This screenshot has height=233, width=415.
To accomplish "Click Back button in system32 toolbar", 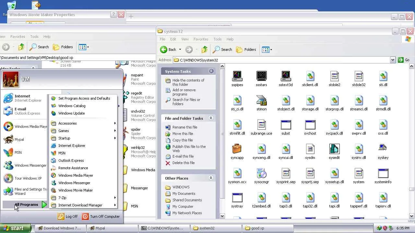I will (168, 50).
